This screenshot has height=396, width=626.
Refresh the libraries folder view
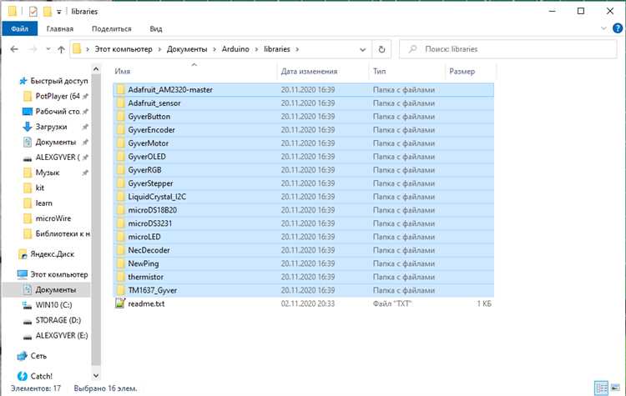click(381, 49)
